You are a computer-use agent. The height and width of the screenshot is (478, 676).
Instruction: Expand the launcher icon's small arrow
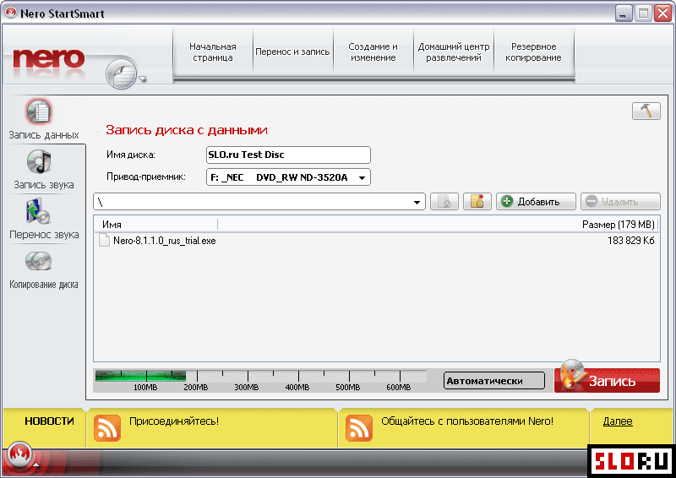point(143,79)
